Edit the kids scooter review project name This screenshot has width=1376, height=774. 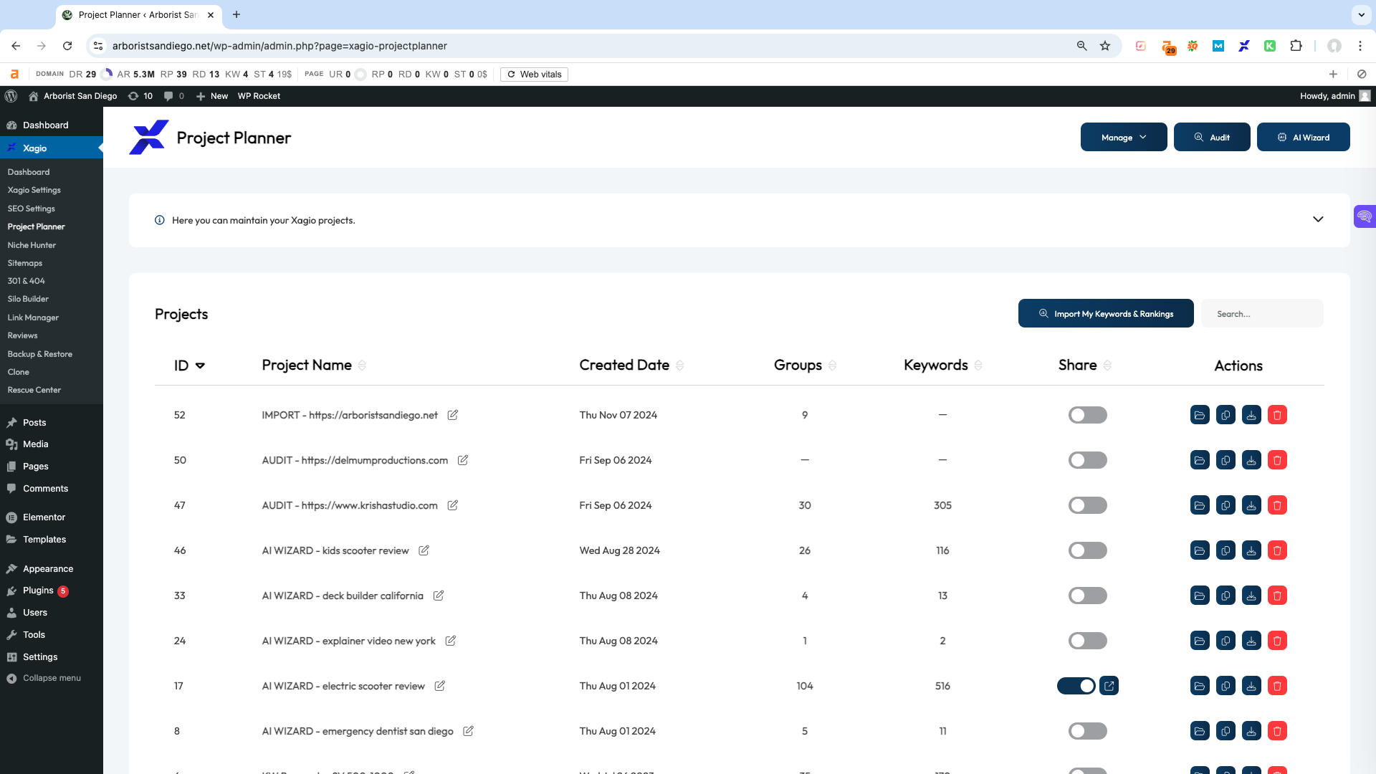(x=424, y=550)
